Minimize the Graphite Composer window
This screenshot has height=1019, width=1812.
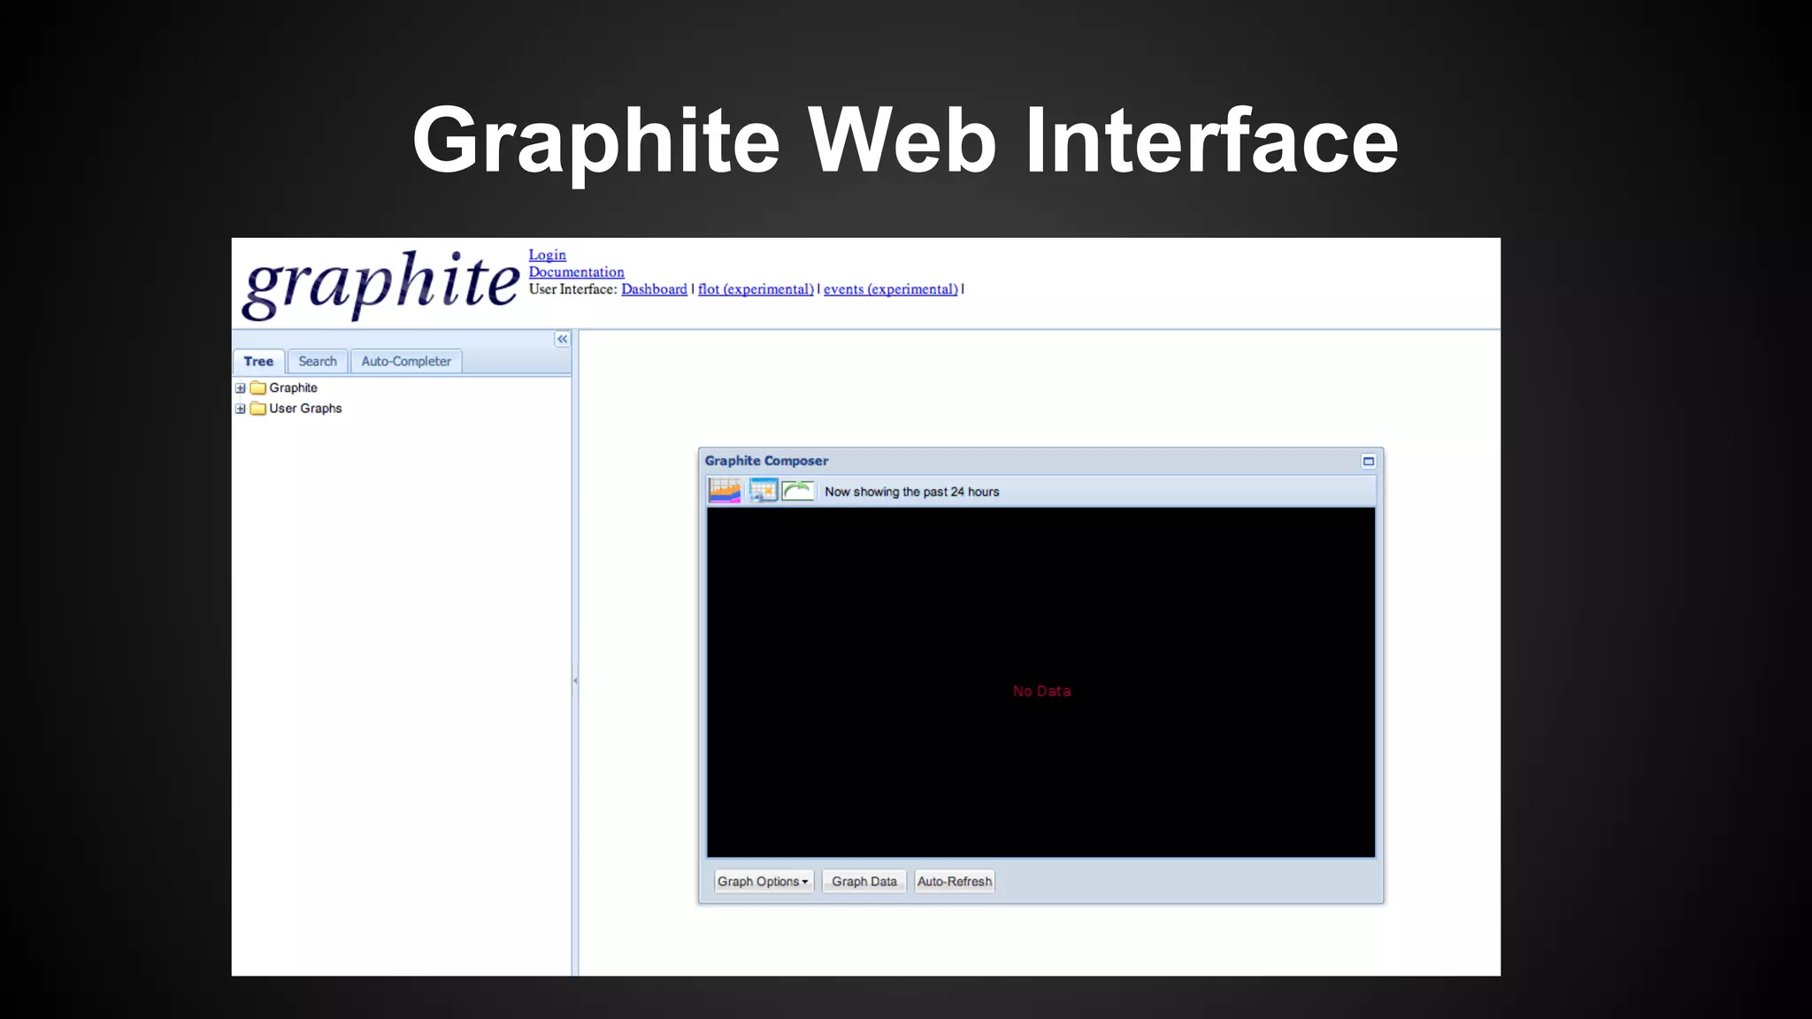coord(1368,461)
